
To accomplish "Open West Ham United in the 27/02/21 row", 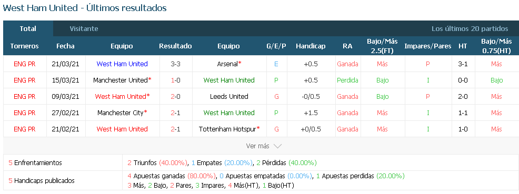I will click(x=229, y=113).
